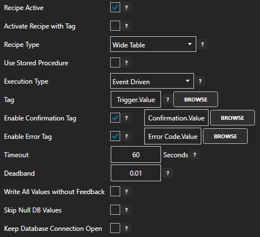Viewport: 260px width, 237px height.
Task: Click BROWSE next to Error Code.Value
Action: tap(225, 136)
